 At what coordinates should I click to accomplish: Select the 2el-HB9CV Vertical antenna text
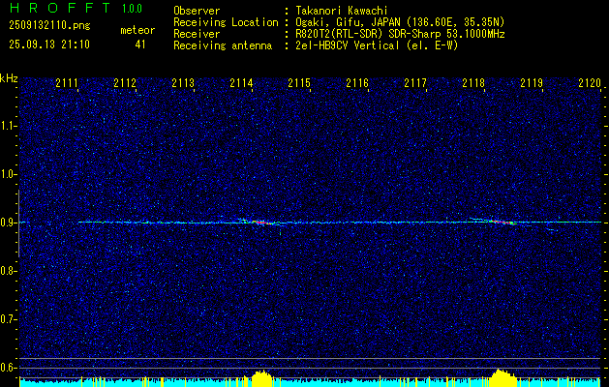[377, 45]
